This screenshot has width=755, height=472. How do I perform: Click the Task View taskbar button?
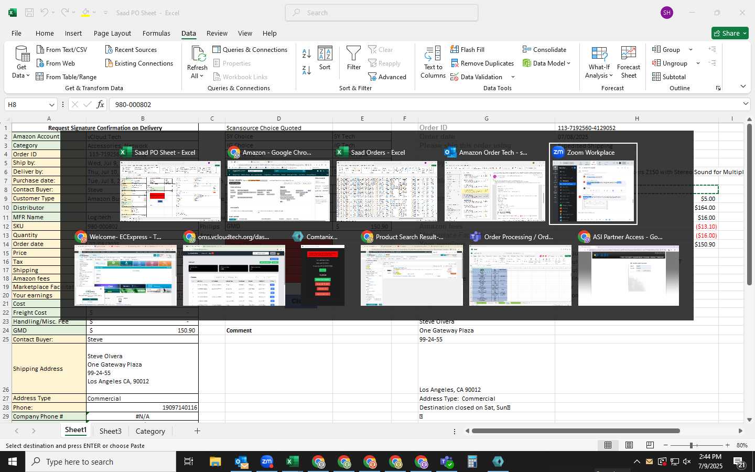pos(189,462)
